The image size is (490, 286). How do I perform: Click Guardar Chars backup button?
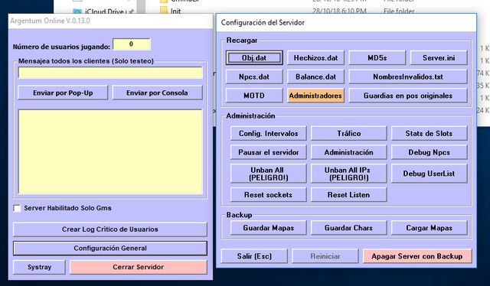tap(349, 228)
